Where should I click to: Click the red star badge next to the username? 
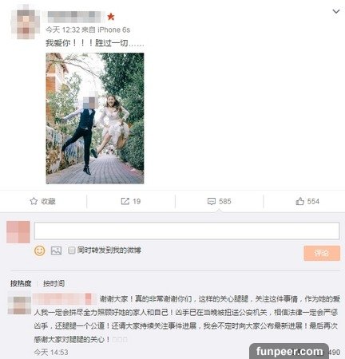111,17
